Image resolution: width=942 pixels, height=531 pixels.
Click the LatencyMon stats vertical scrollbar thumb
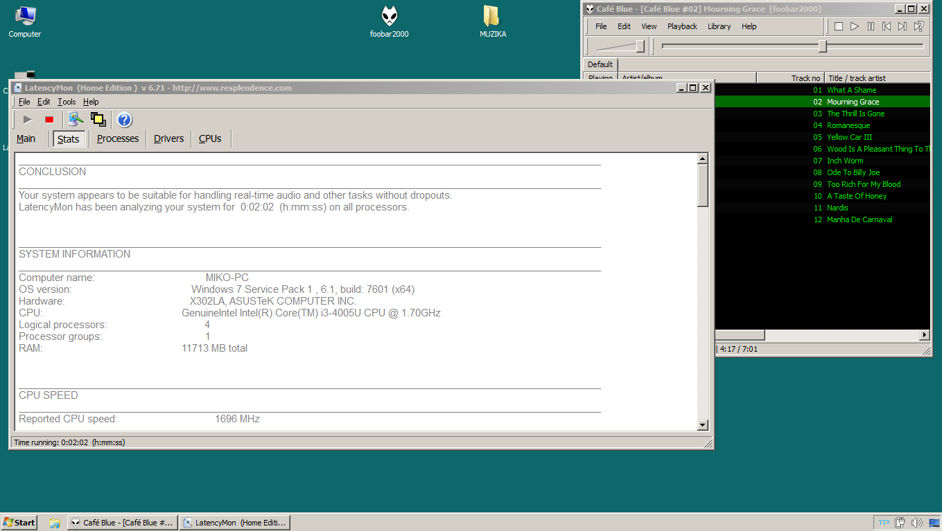pyautogui.click(x=703, y=186)
